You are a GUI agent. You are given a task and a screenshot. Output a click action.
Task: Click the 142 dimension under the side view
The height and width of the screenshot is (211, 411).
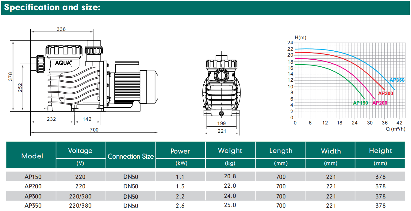click(87, 119)
